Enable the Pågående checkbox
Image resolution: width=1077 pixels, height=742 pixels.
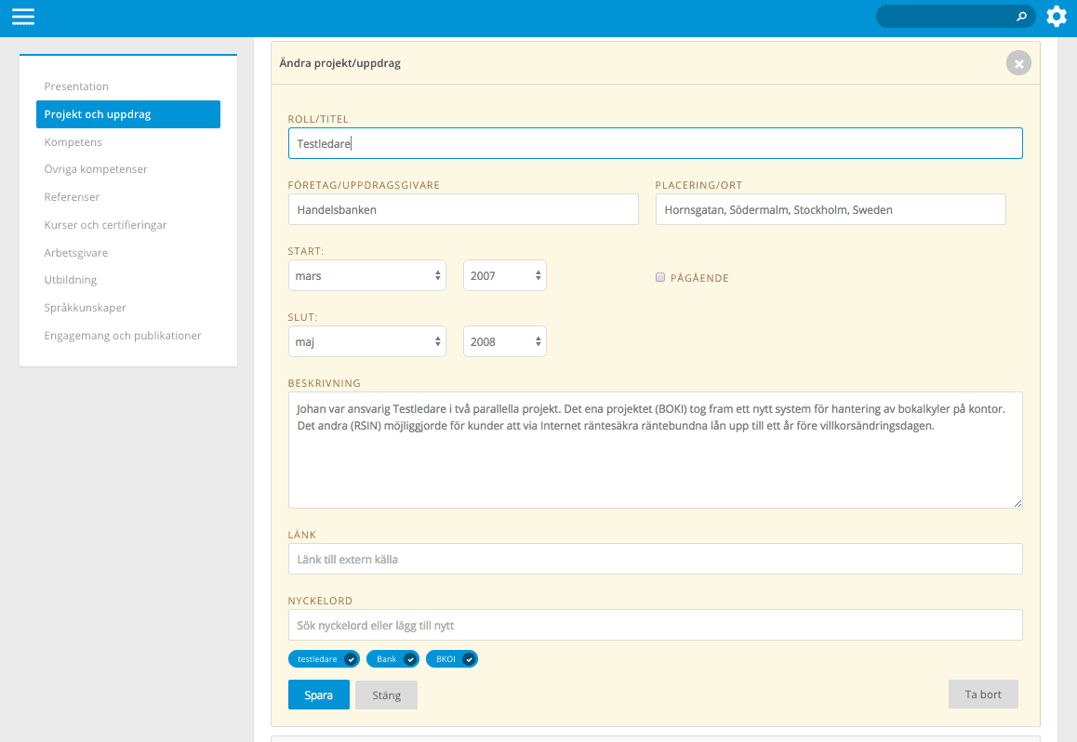tap(660, 277)
